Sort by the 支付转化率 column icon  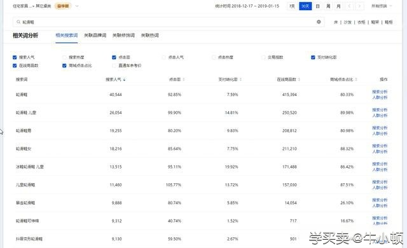pos(240,79)
